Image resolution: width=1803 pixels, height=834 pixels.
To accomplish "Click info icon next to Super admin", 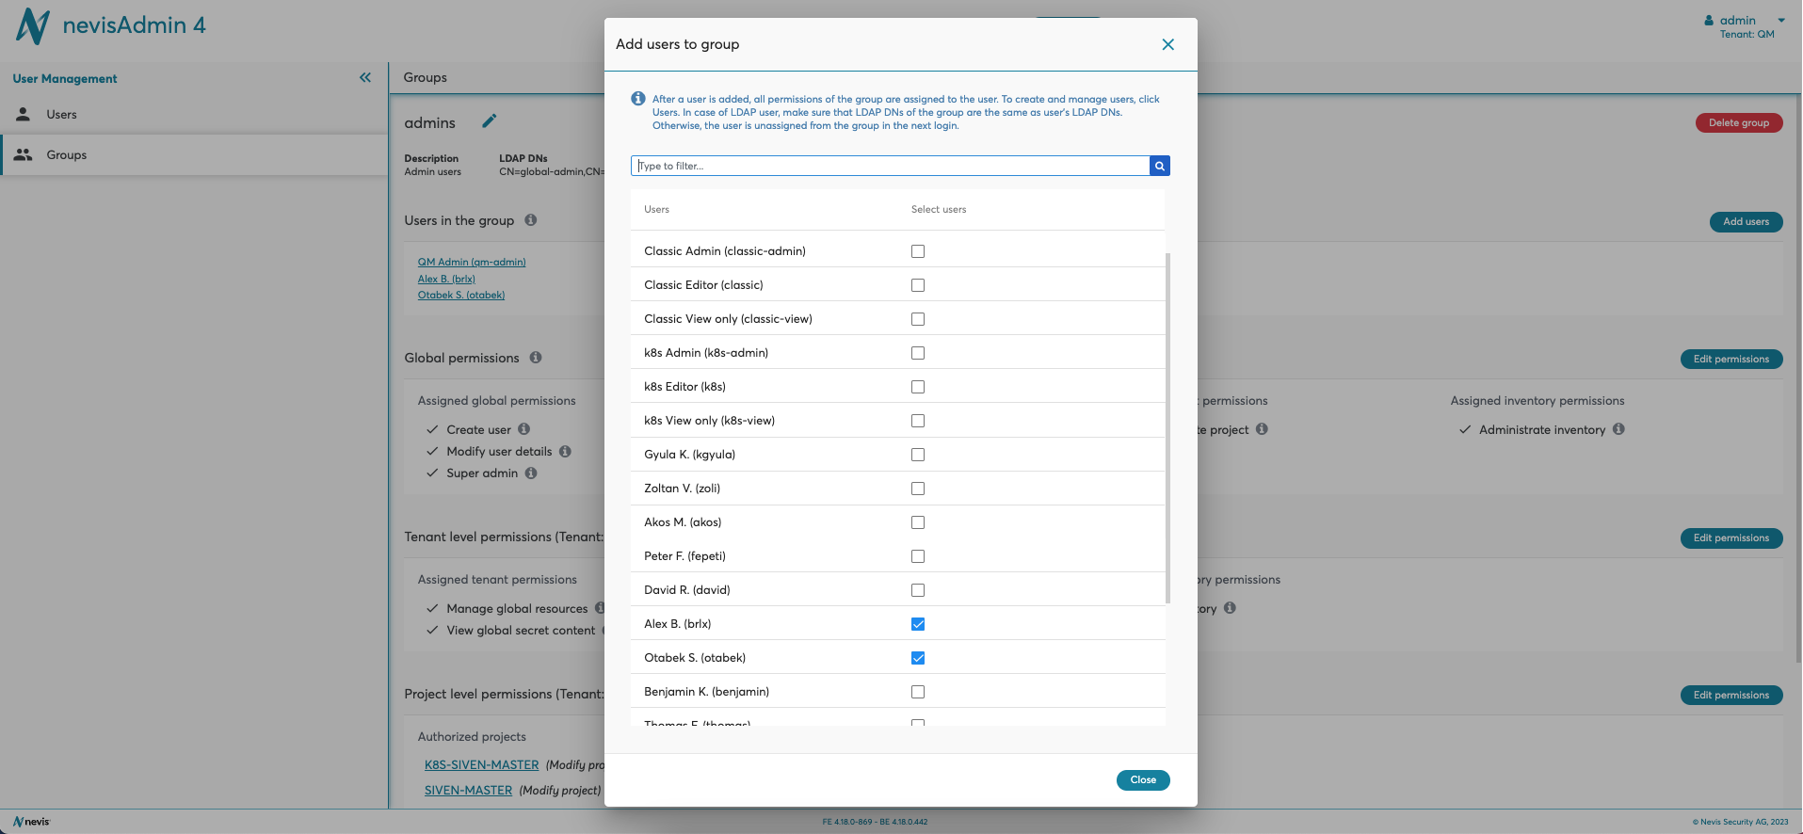I will click(x=531, y=473).
